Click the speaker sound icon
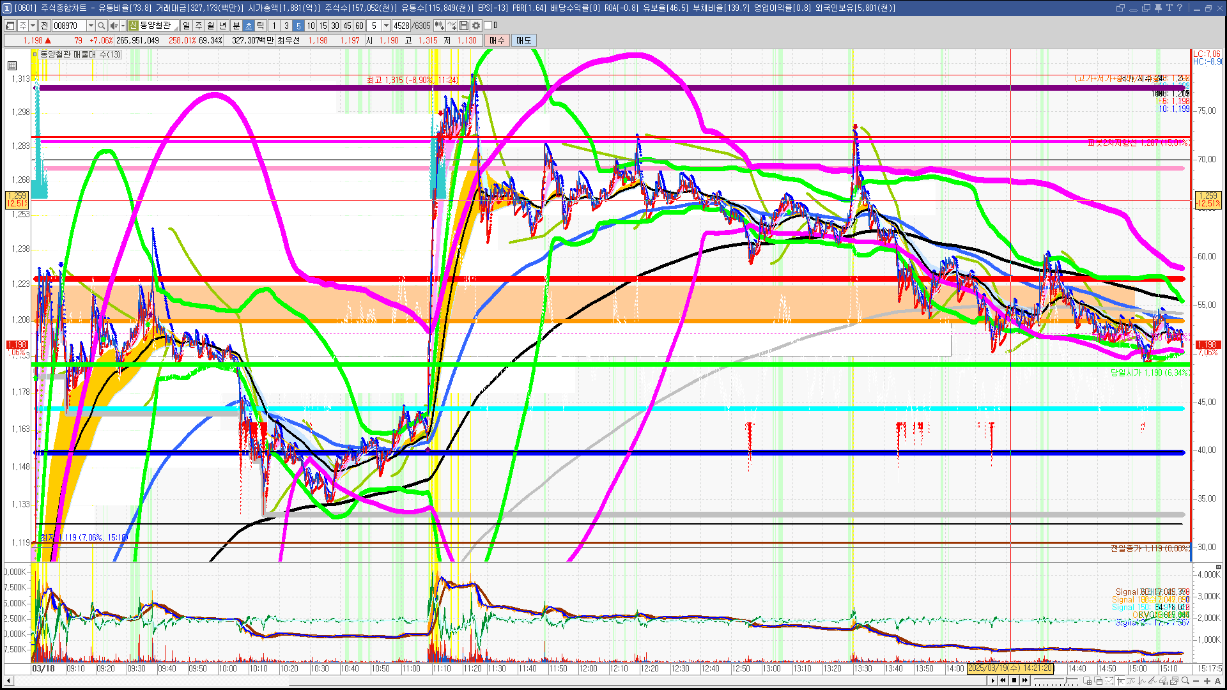This screenshot has width=1227, height=690. (113, 26)
